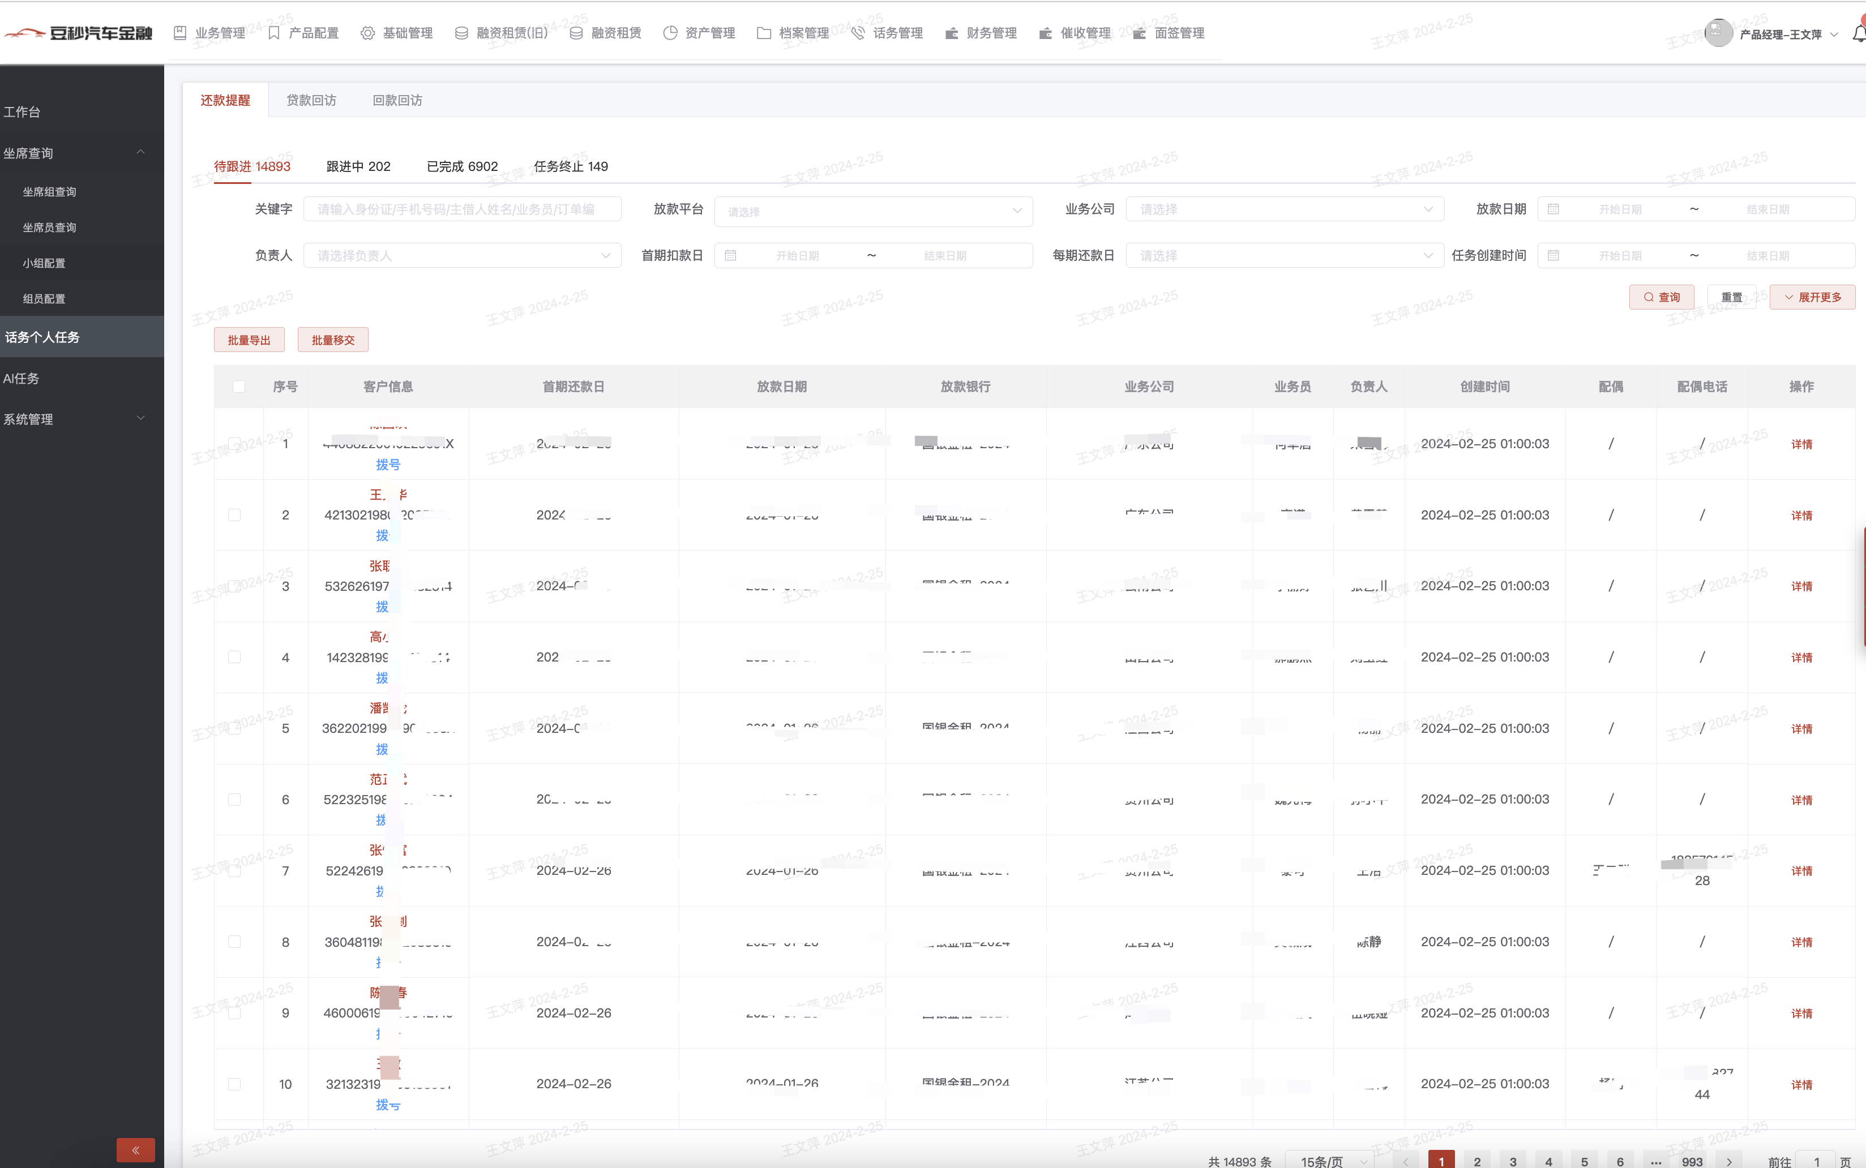This screenshot has height=1168, width=1866.
Task: Click the 资产管理 pie chart icon
Action: pyautogui.click(x=670, y=33)
